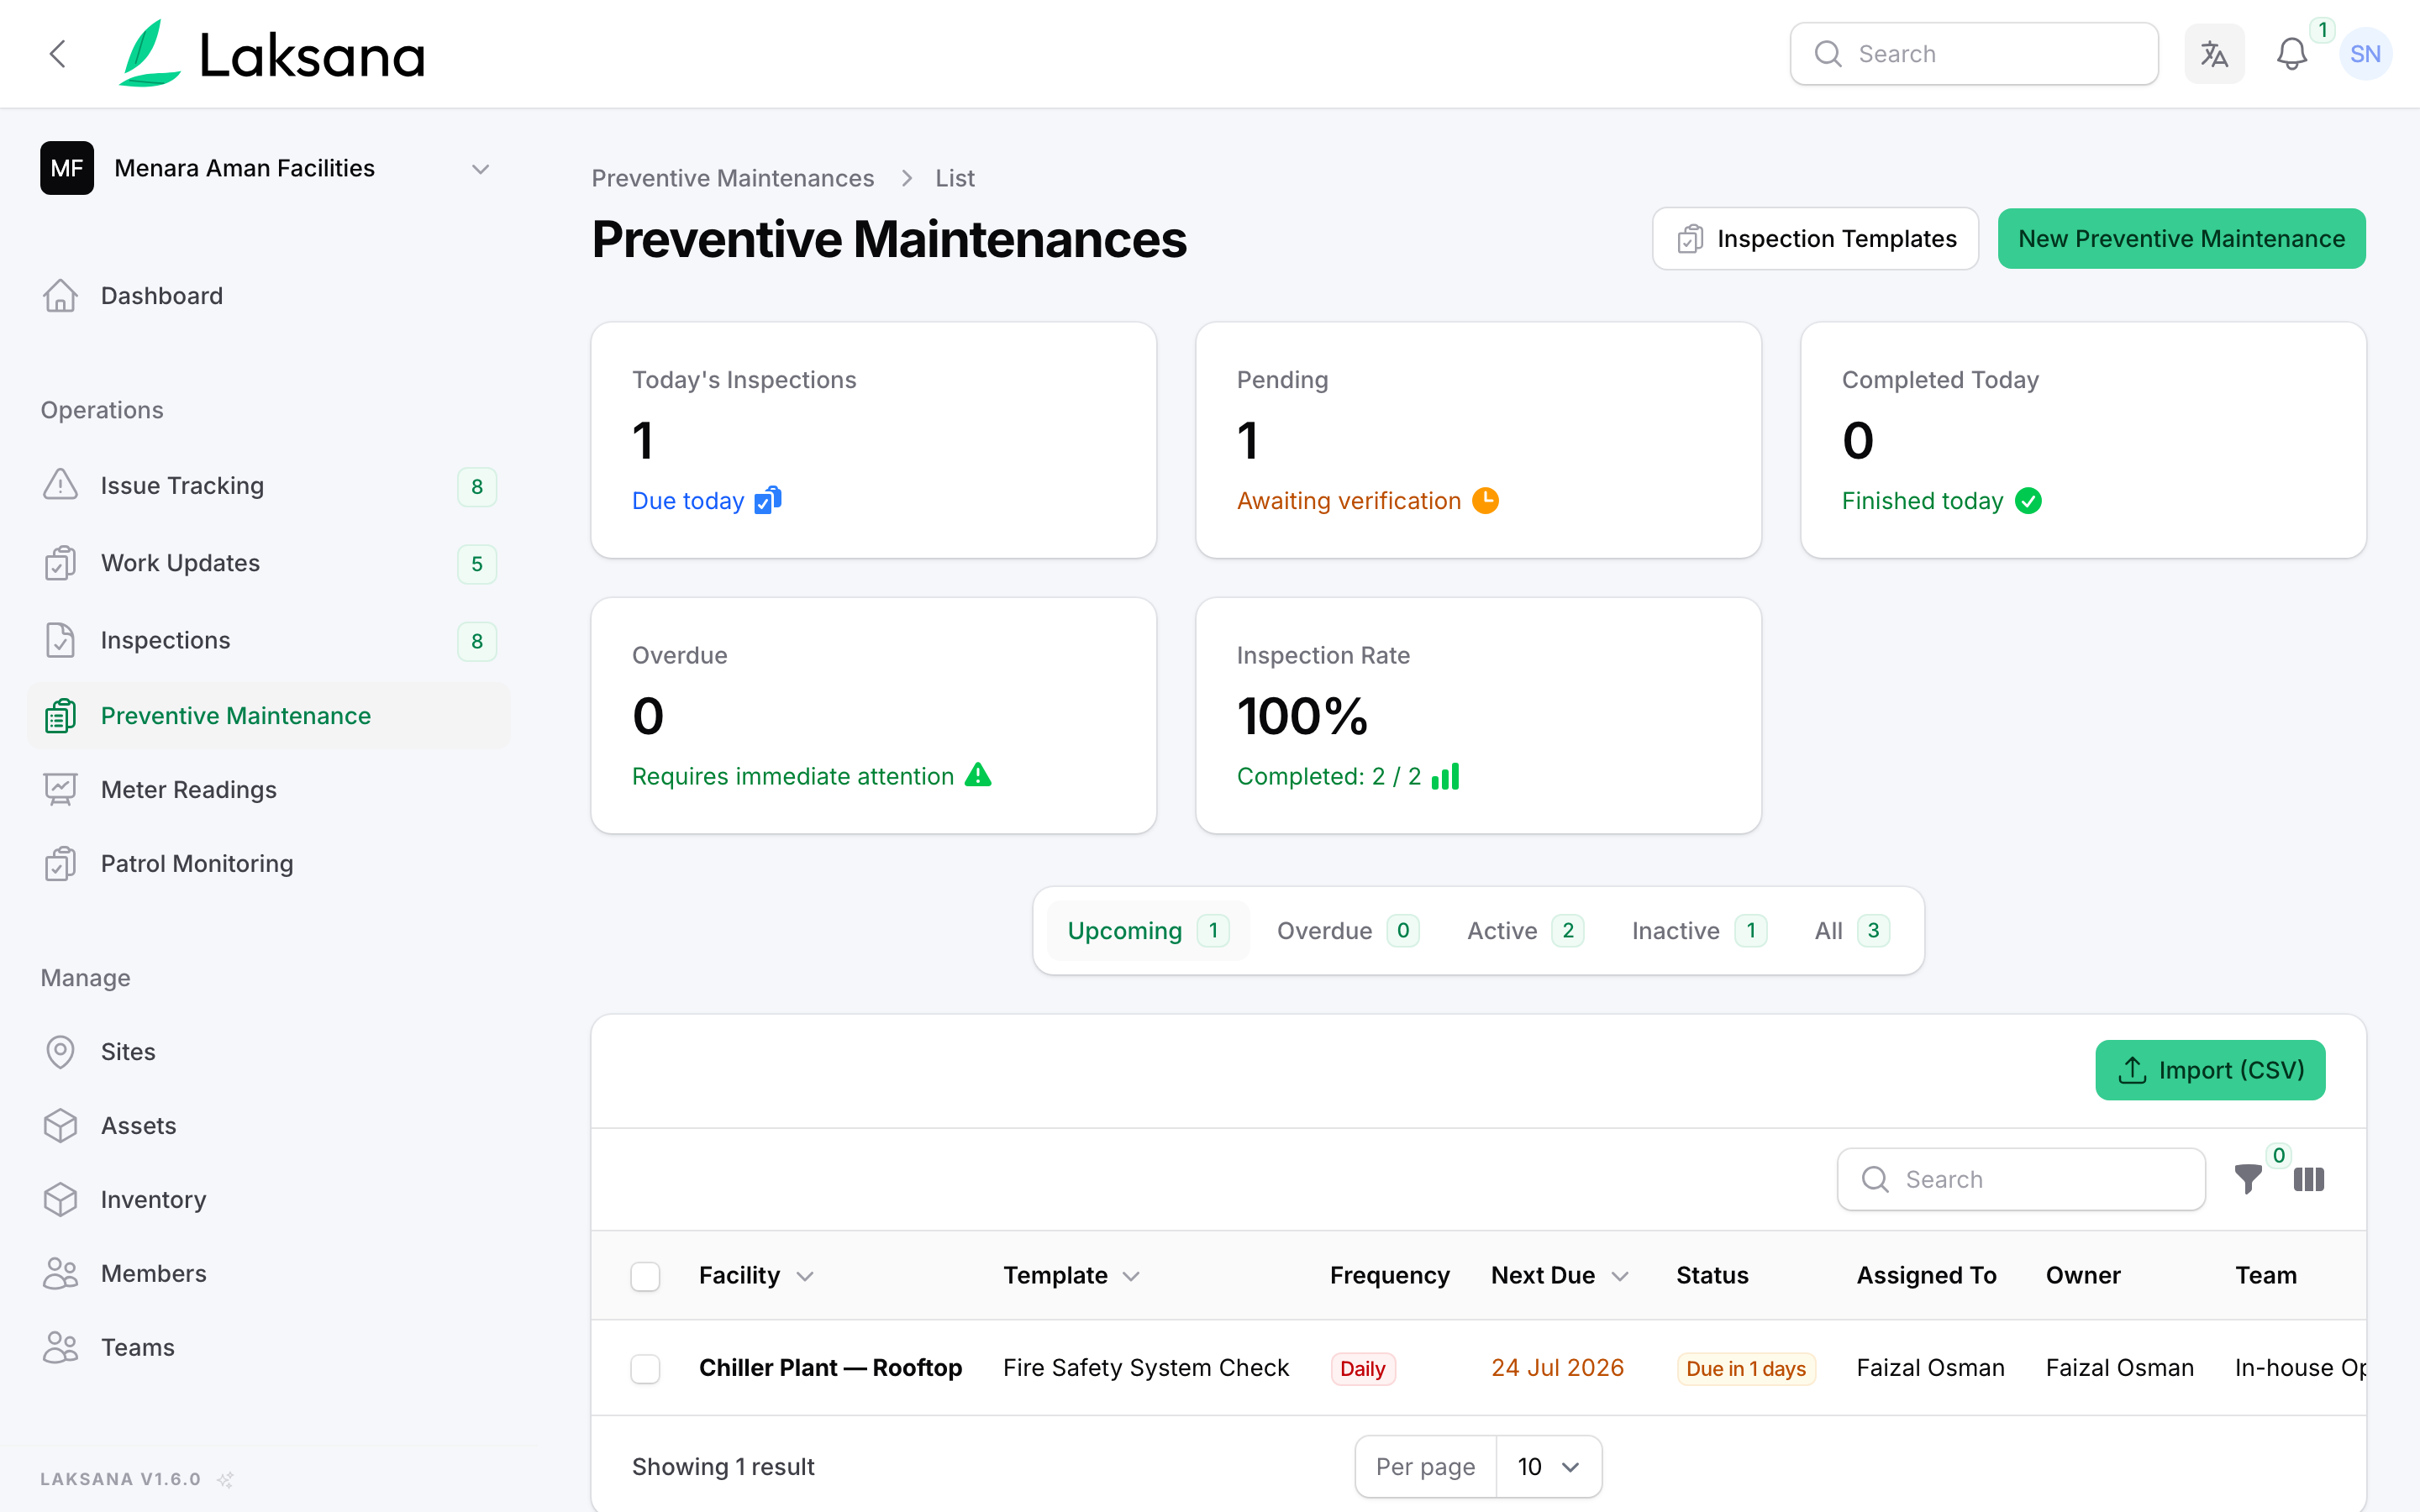The width and height of the screenshot is (2420, 1512).
Task: Click the Inspection Rate 100% card
Action: 1478,716
